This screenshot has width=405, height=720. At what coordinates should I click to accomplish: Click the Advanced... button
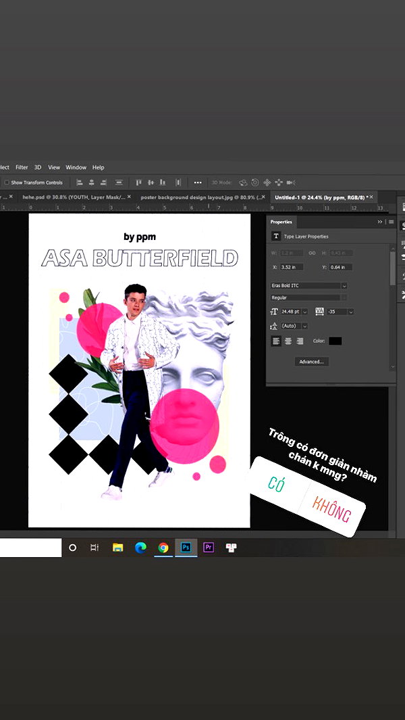pyautogui.click(x=311, y=362)
